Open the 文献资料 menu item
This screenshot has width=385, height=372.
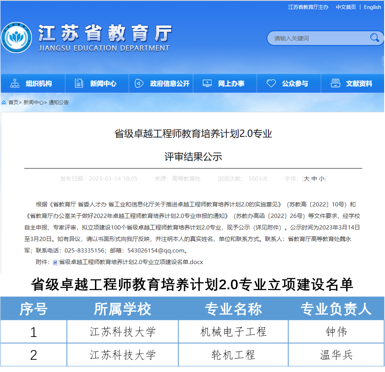point(359,84)
